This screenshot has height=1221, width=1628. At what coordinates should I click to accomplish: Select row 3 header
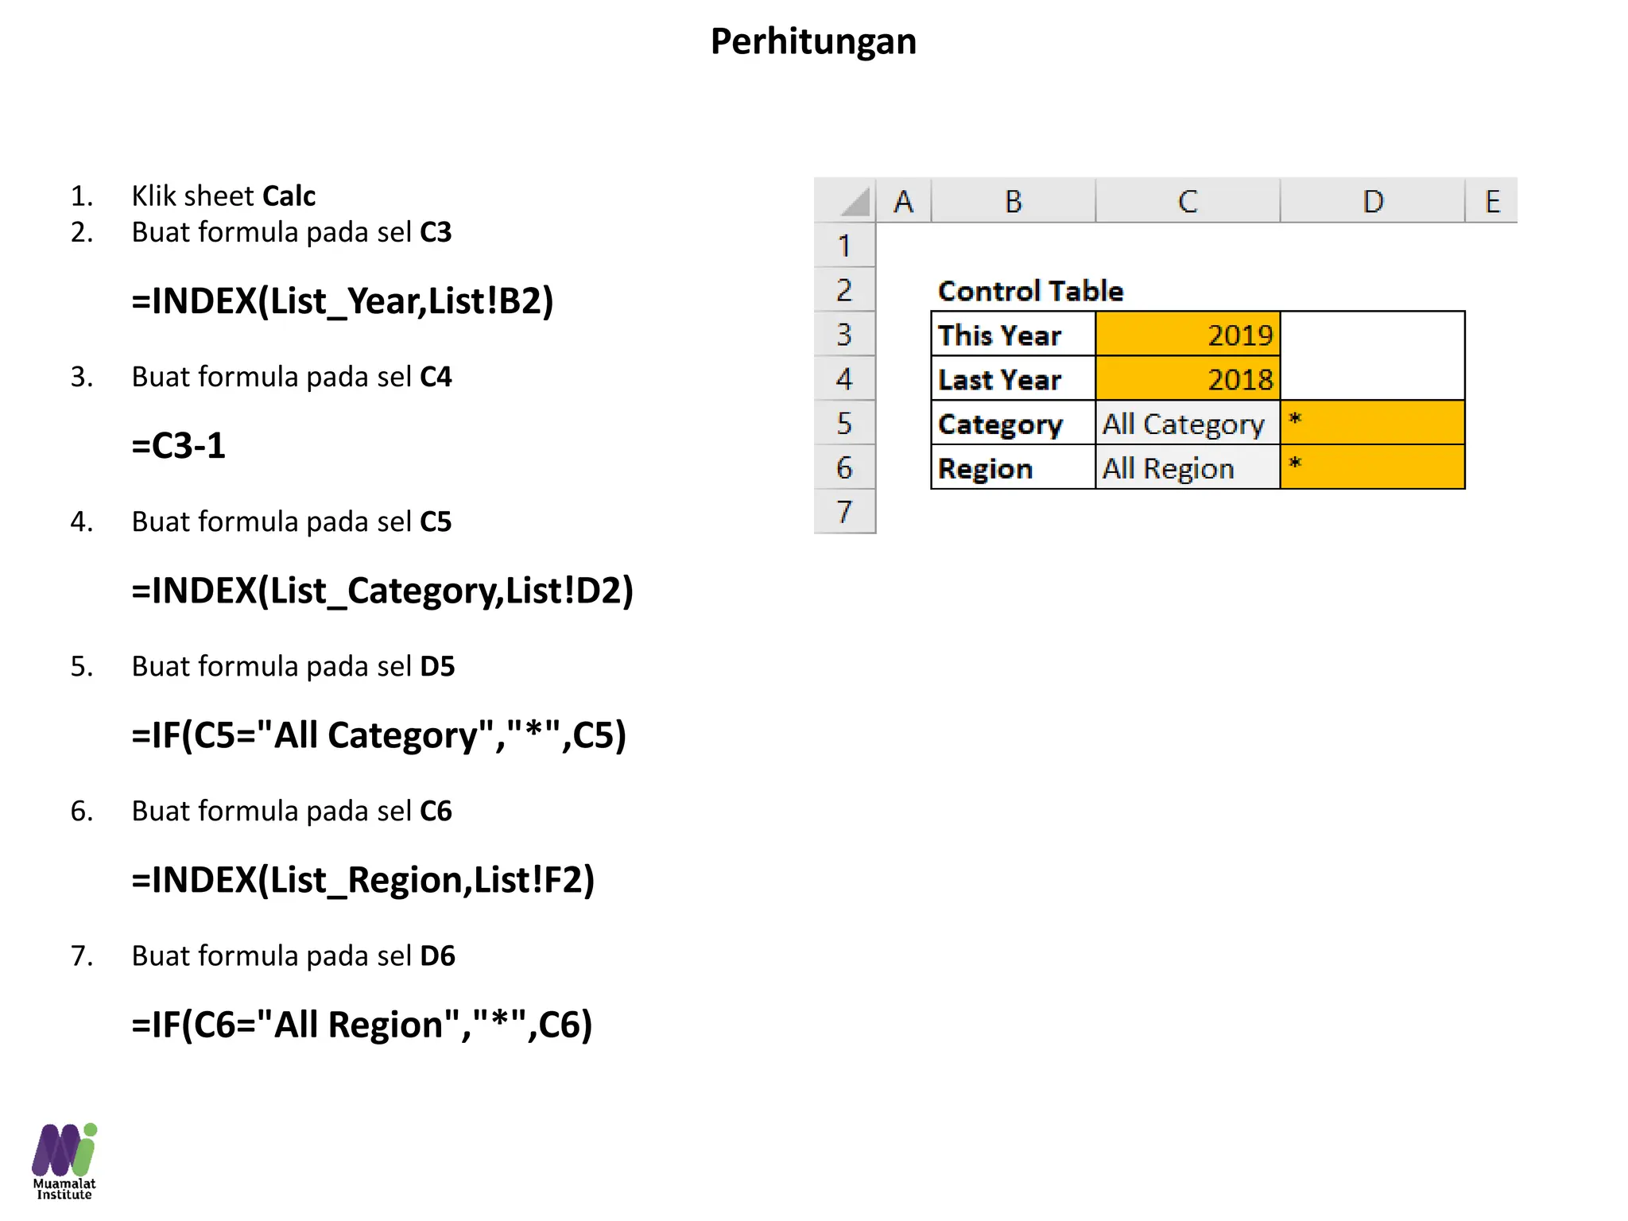pos(845,335)
